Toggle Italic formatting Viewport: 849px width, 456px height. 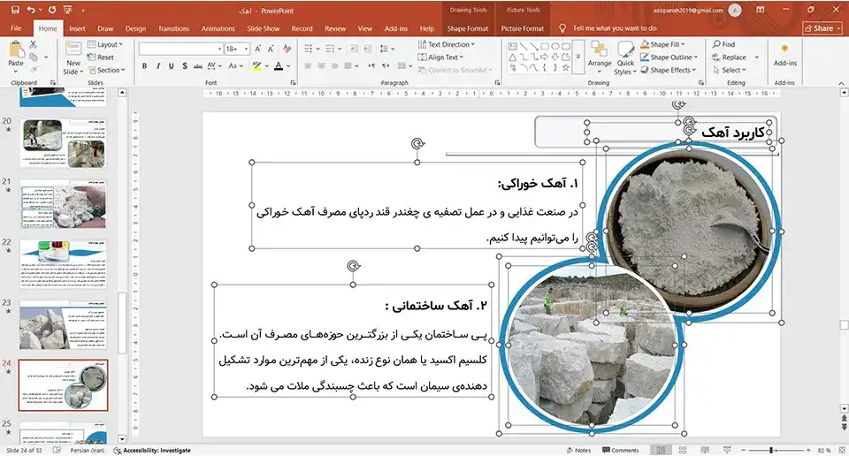(157, 66)
